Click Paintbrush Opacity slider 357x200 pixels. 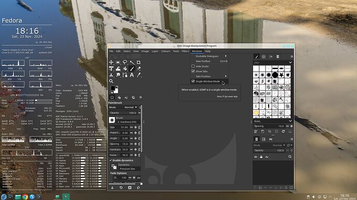[x=123, y=113]
